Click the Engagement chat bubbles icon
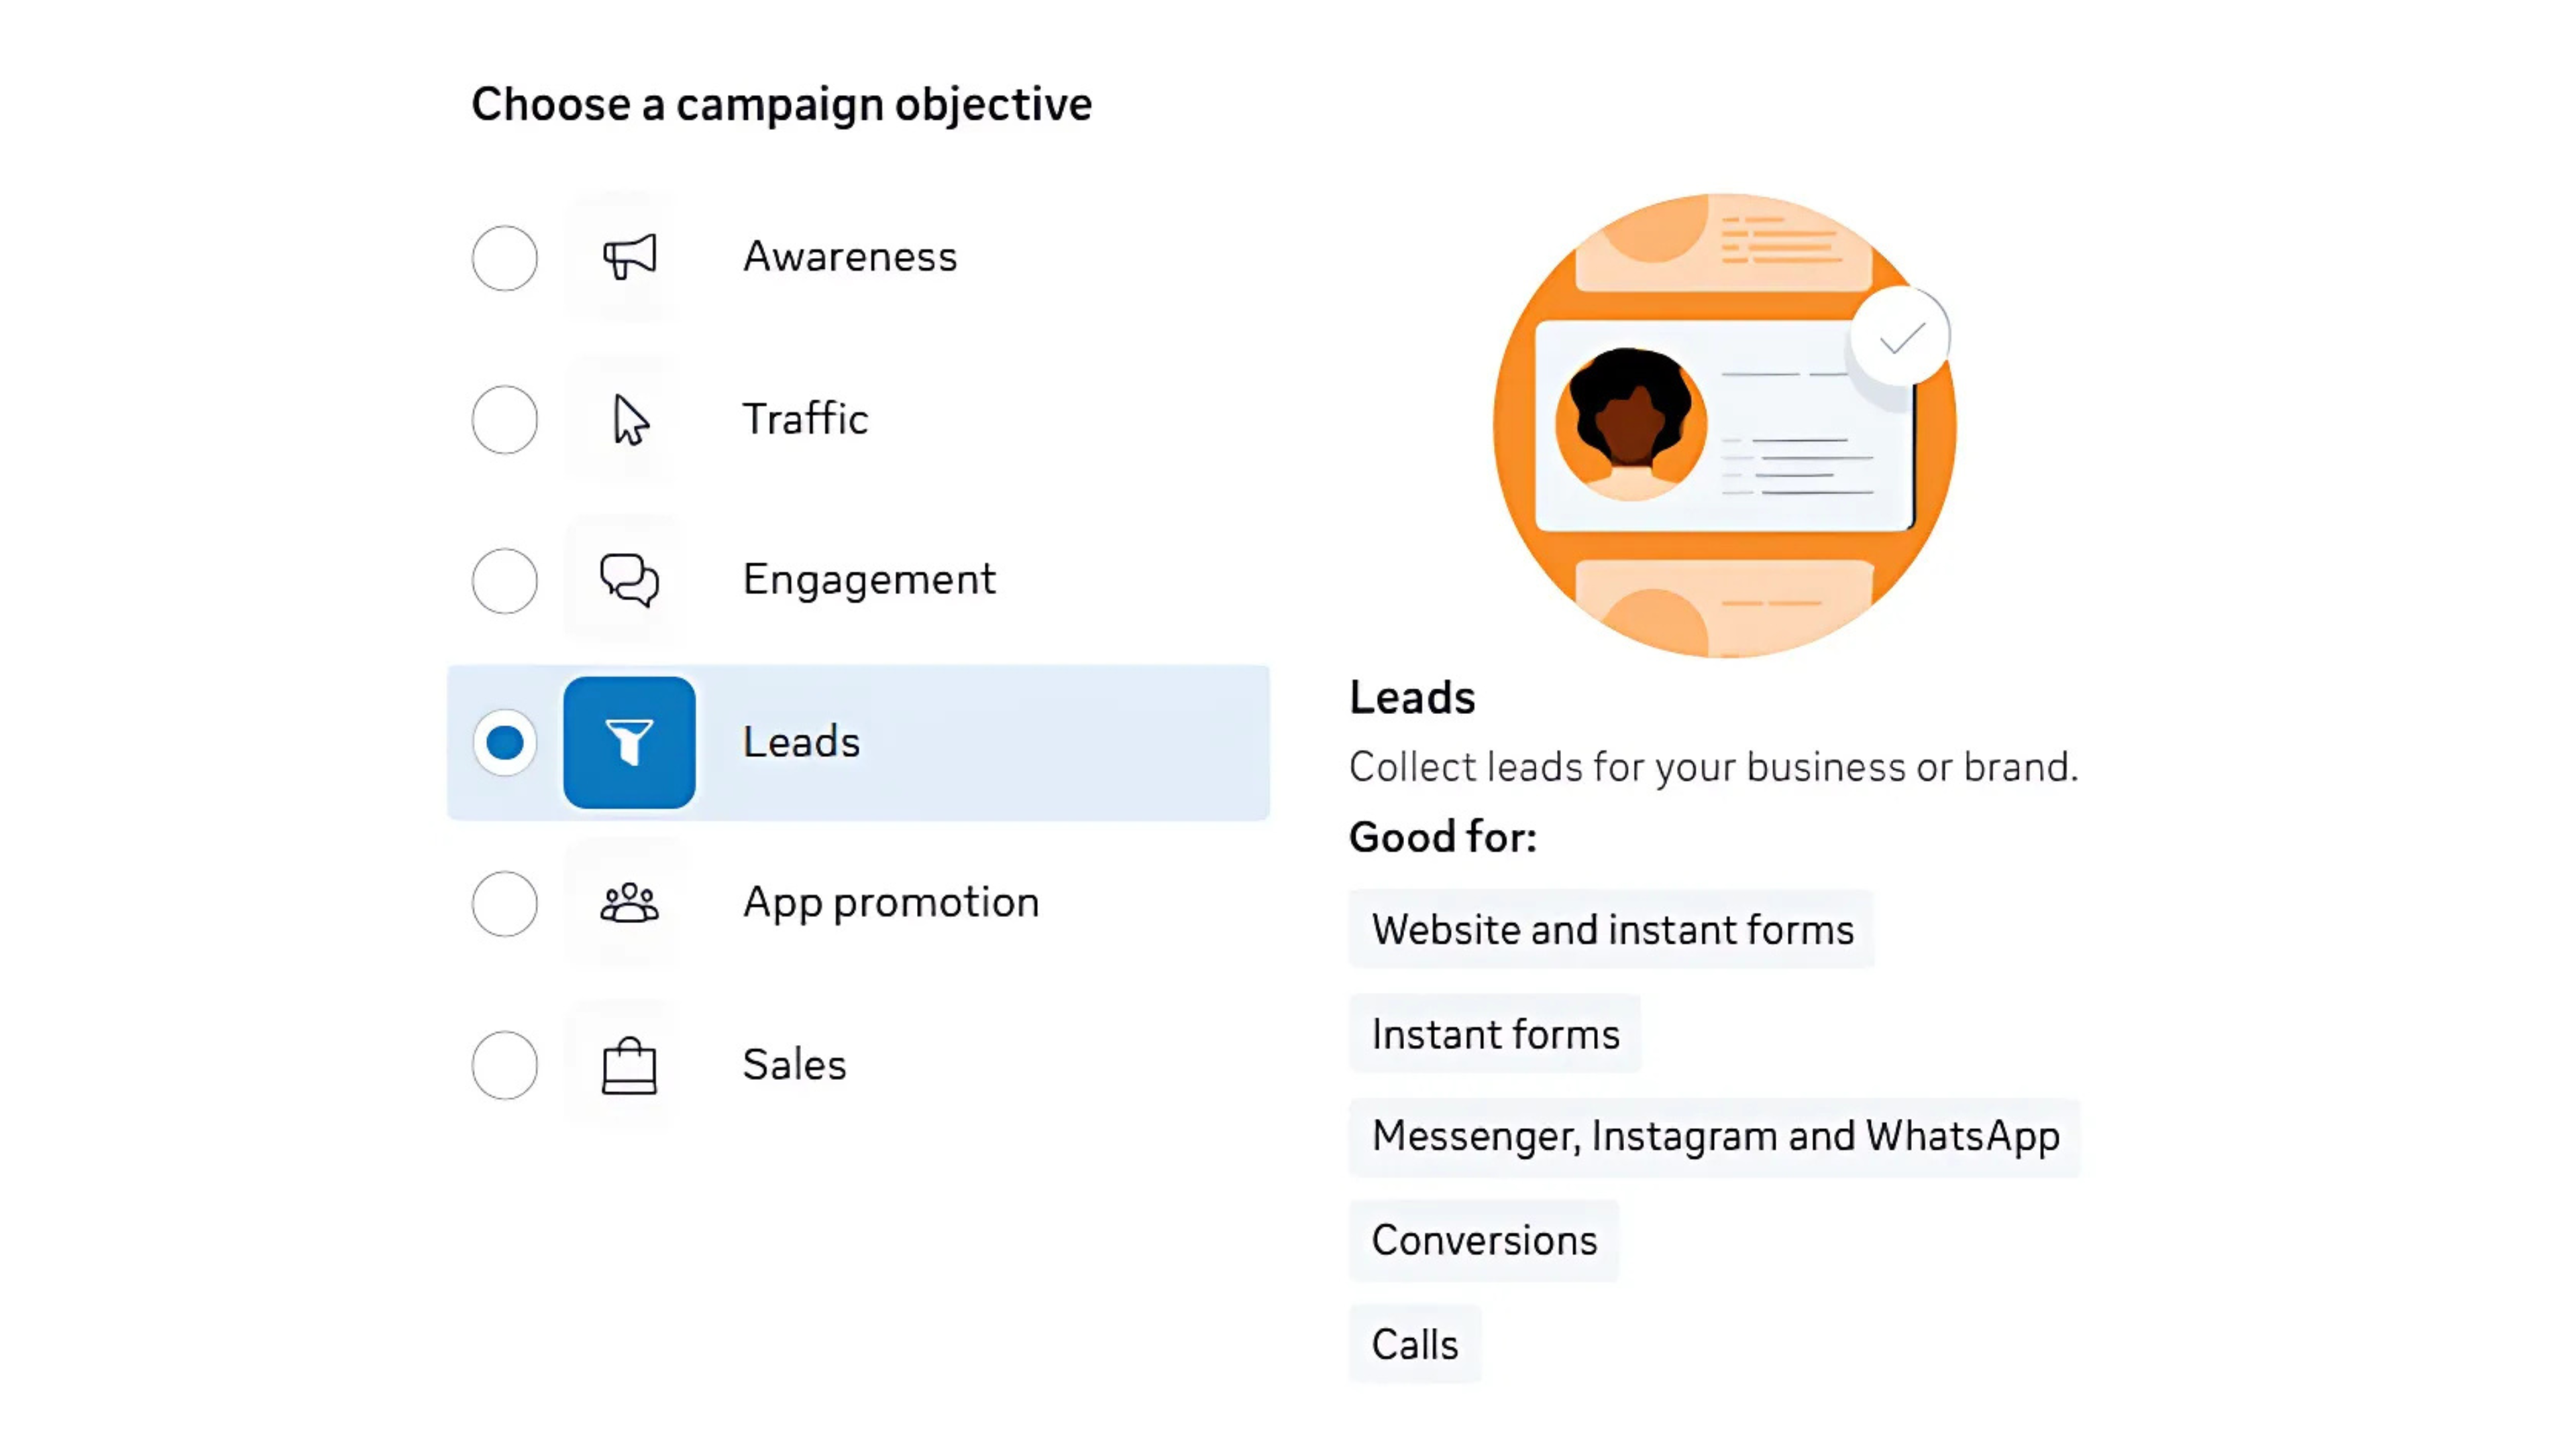This screenshot has width=2576, height=1448. [629, 580]
